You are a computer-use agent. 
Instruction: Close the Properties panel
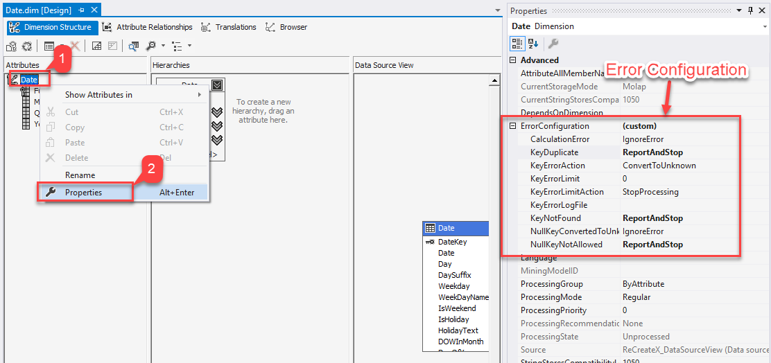[x=762, y=10]
